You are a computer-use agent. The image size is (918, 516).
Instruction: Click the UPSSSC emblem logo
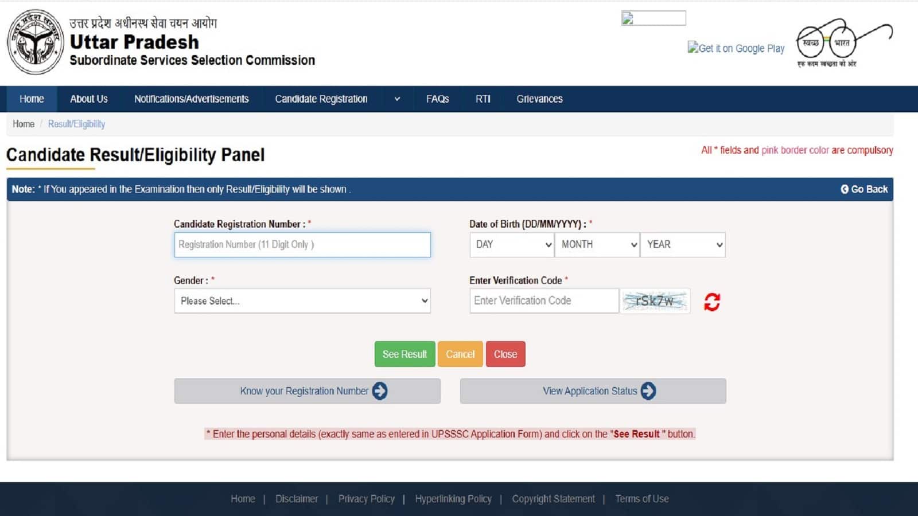(36, 42)
